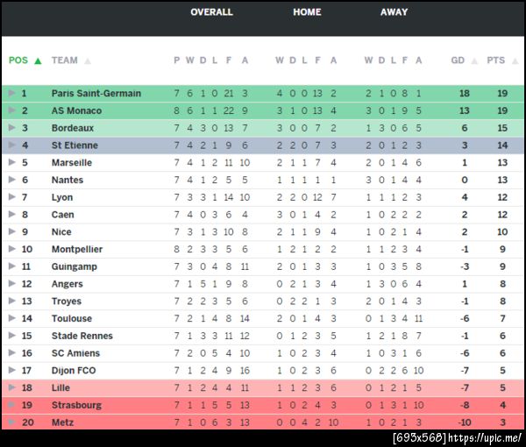Open the St Etienne team link
Image resolution: width=526 pixels, height=447 pixels.
[x=75, y=145]
